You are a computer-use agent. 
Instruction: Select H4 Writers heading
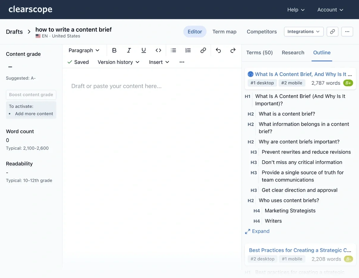pos(273,221)
